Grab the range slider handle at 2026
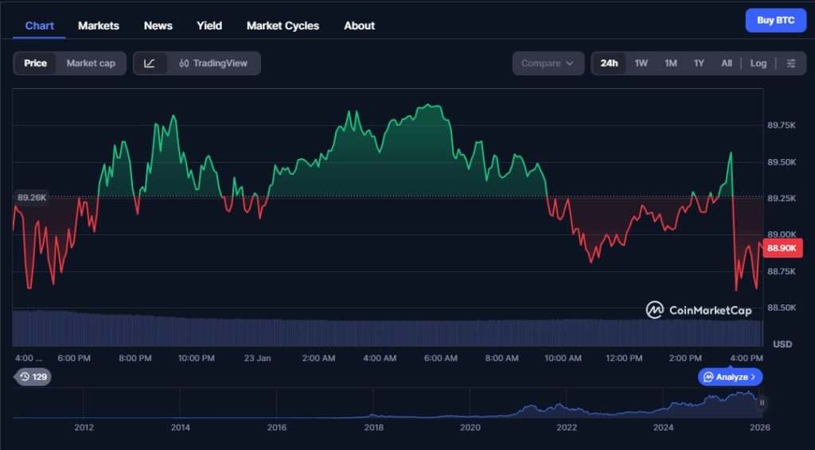 [x=762, y=403]
